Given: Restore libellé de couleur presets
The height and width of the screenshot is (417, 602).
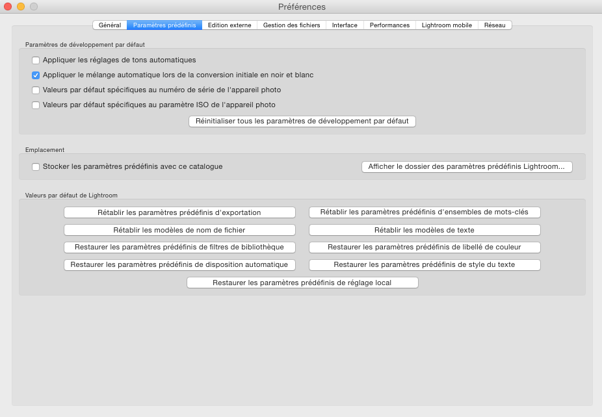Looking at the screenshot, I should point(425,247).
